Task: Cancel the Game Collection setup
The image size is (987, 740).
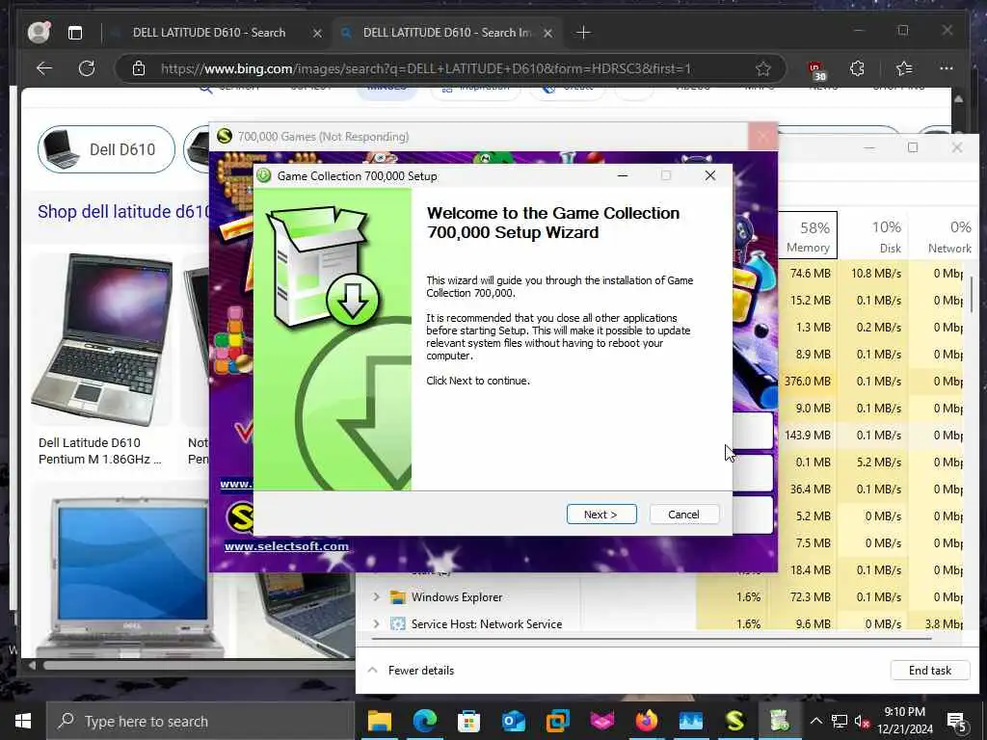Action: click(x=683, y=515)
